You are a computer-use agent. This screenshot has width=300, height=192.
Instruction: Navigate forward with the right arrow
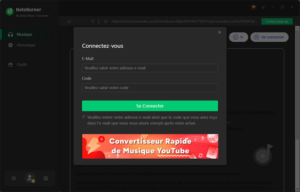[x=85, y=21]
